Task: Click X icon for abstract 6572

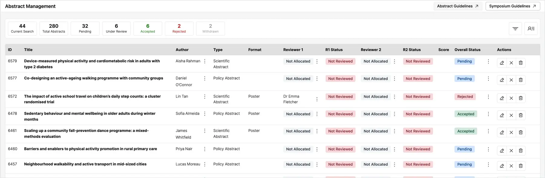Action: (511, 98)
